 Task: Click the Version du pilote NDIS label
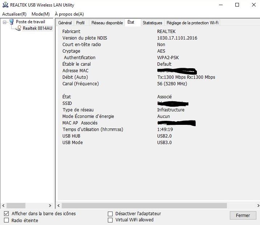[x=85, y=38]
